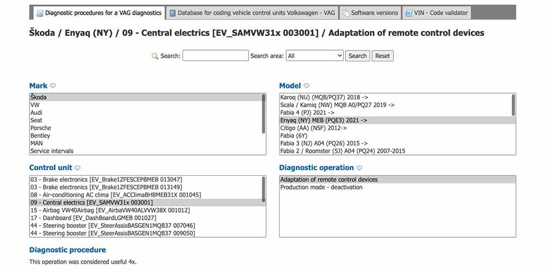Open the Search area dropdown
The width and height of the screenshot is (545, 272).
click(x=314, y=55)
